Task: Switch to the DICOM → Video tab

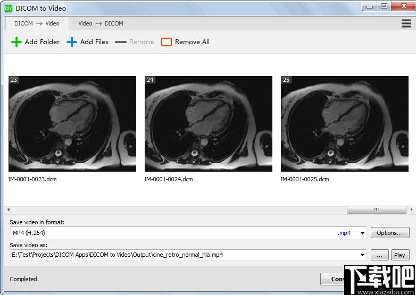Action: click(37, 23)
